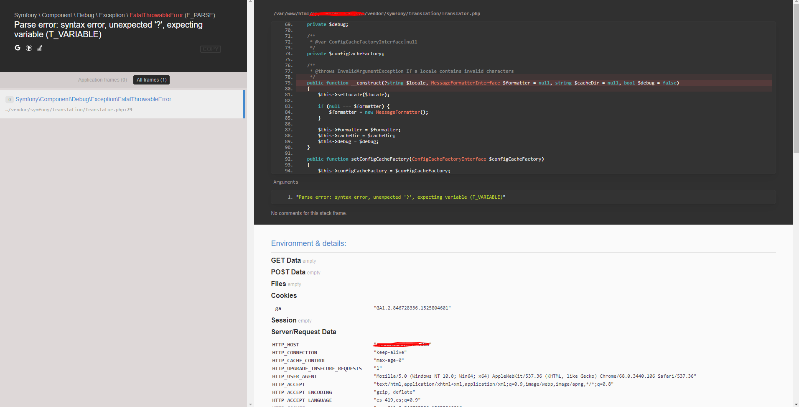The width and height of the screenshot is (799, 407).
Task: Click the GET Data label
Action: (286, 260)
